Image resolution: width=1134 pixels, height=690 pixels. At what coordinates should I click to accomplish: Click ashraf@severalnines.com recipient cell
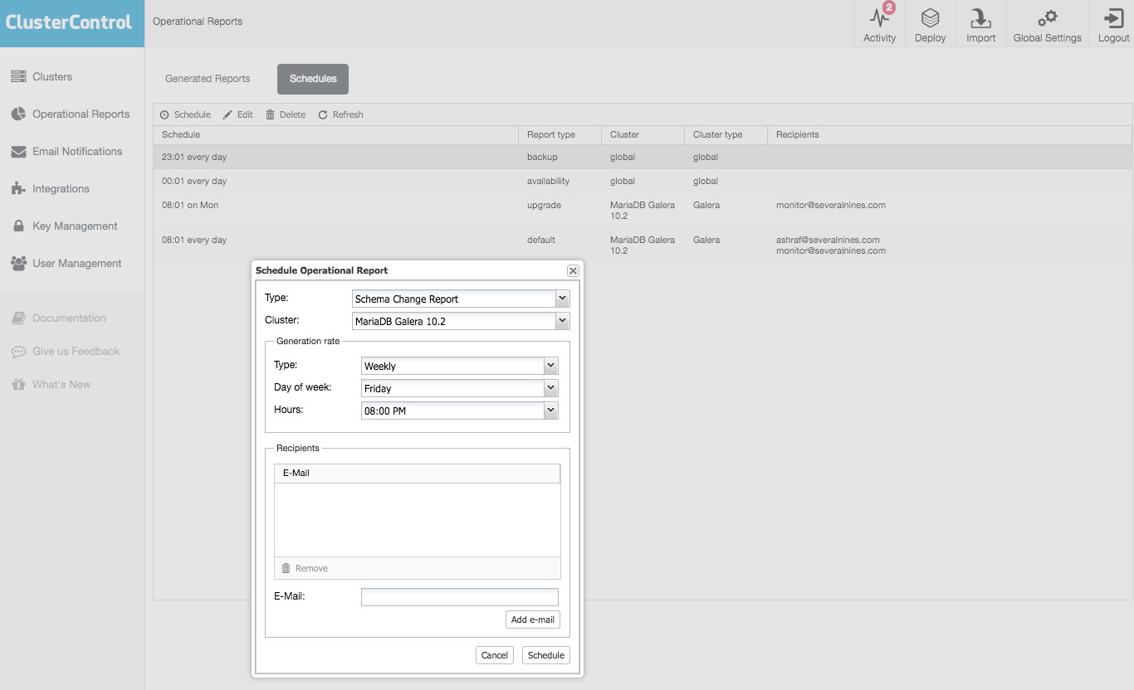[828, 240]
